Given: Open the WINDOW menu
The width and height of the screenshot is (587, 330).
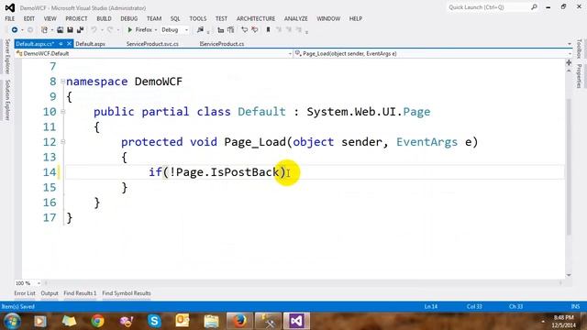Looking at the screenshot, I should pyautogui.click(x=328, y=18).
